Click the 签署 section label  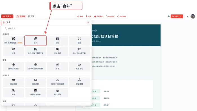[x=5, y=60]
